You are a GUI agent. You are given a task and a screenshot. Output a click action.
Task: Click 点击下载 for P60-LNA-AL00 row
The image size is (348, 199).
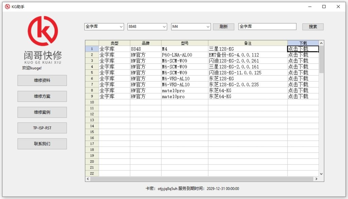303,55
